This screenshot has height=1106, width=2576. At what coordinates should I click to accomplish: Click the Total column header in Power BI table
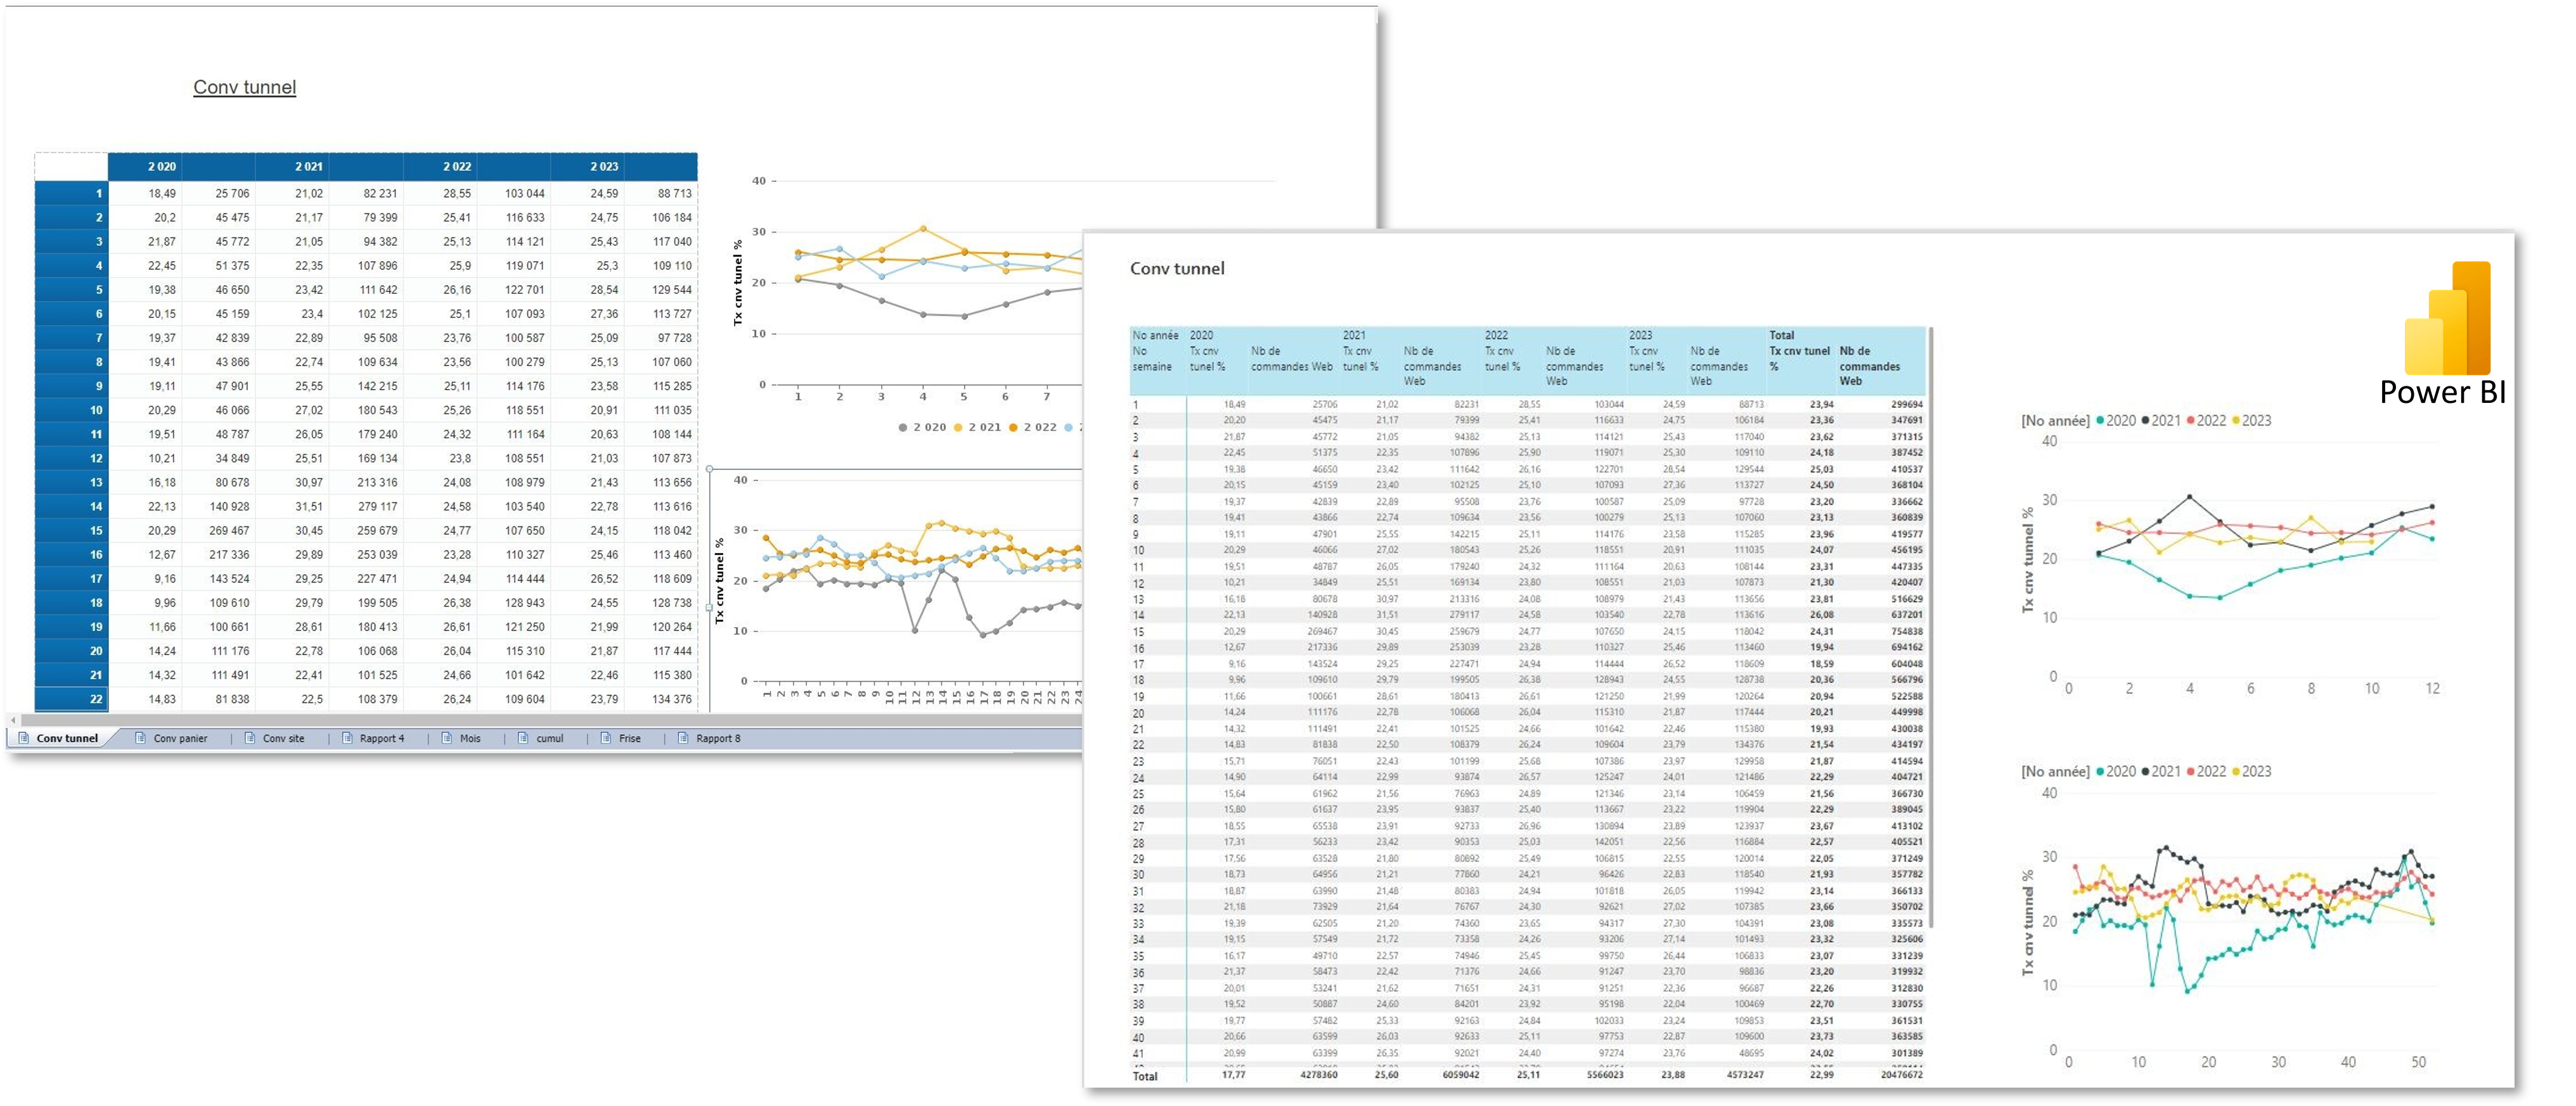click(x=1781, y=336)
